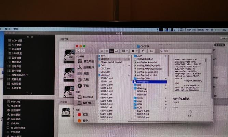This screenshot has width=228, height=137.
Task: Expand the Boot folder arrow
Action: [x=129, y=56]
